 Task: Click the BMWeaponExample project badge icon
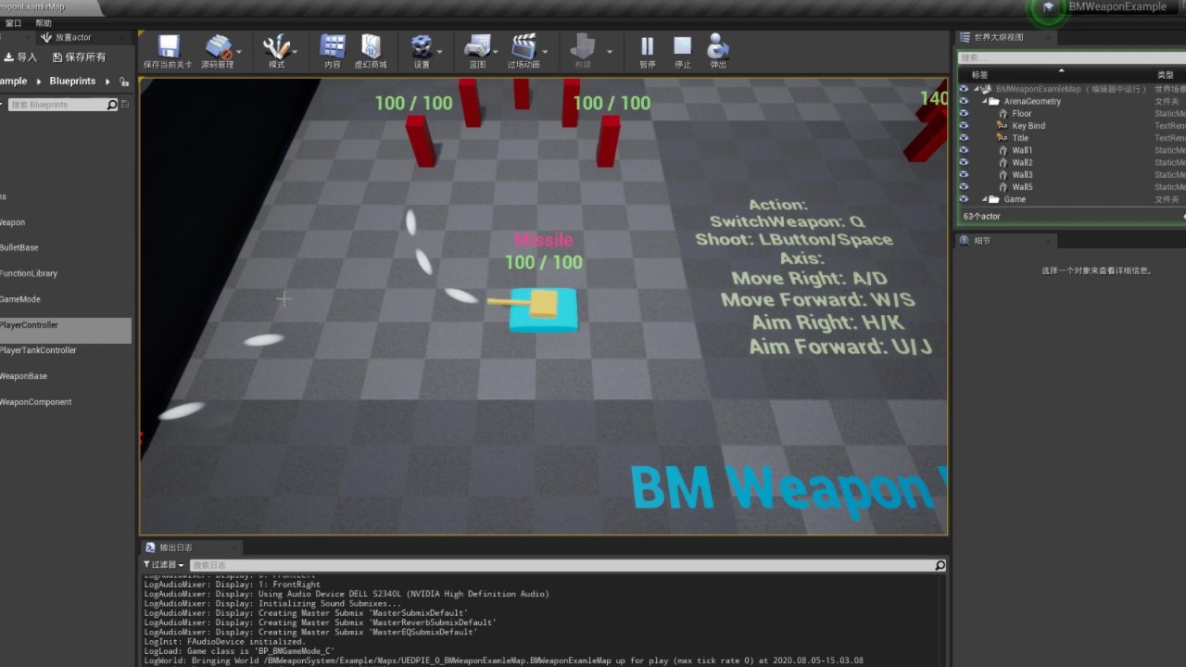coord(1048,7)
